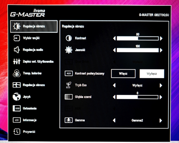Viewport: 179px width, 143px height.
Task: Increase Kontrast with the right arrow
Action: (x=161, y=39)
